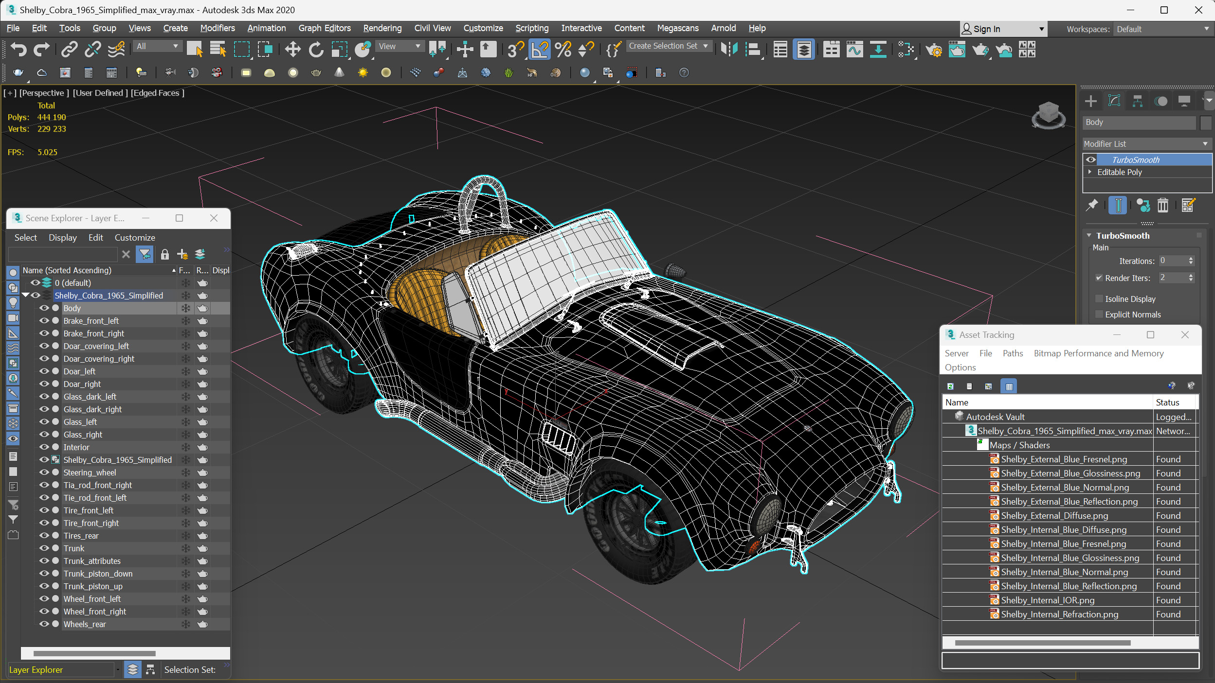Click Pin Stack icon under modifier stack
The height and width of the screenshot is (683, 1215).
(x=1092, y=205)
